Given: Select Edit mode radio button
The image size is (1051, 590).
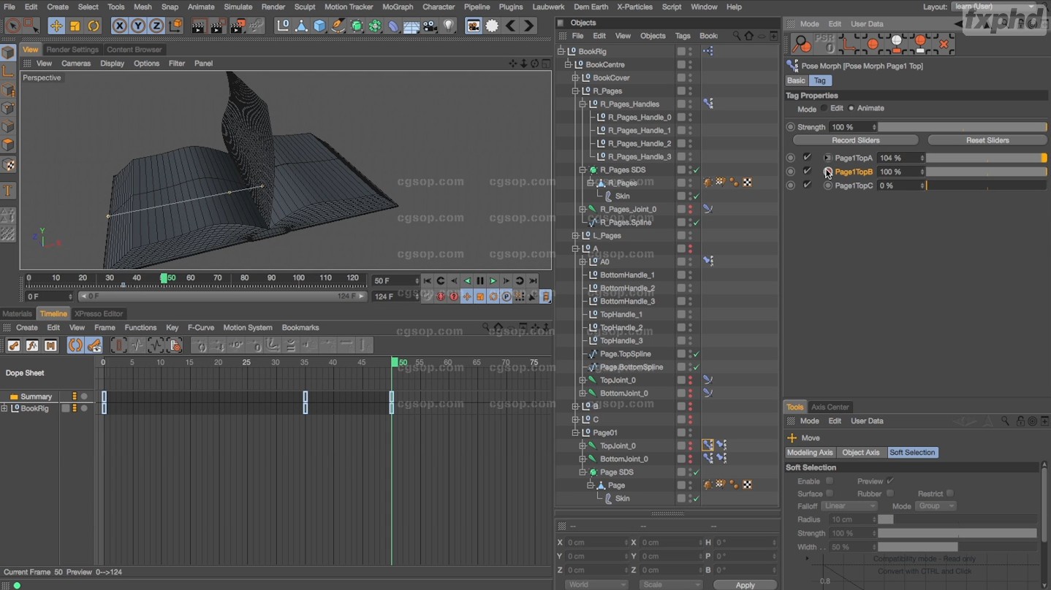Looking at the screenshot, I should coord(824,108).
